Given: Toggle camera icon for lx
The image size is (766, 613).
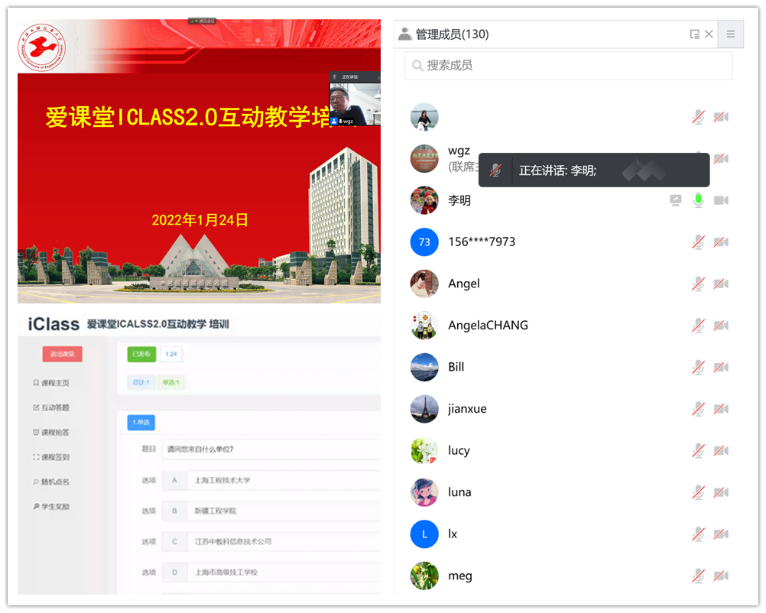Looking at the screenshot, I should tap(721, 534).
